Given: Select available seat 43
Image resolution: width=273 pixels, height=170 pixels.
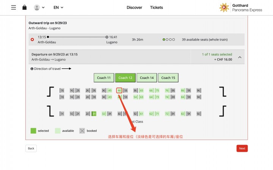Looking at the screenshot, I should point(110,97).
